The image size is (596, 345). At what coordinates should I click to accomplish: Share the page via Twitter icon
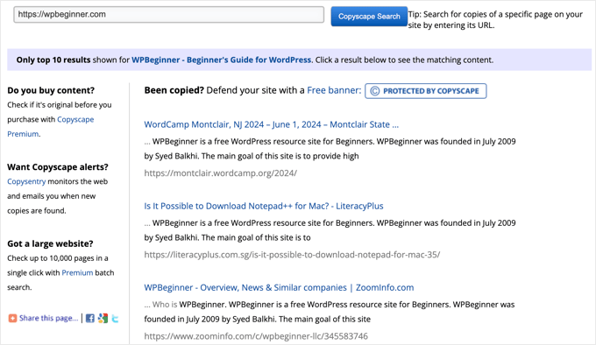tap(115, 319)
